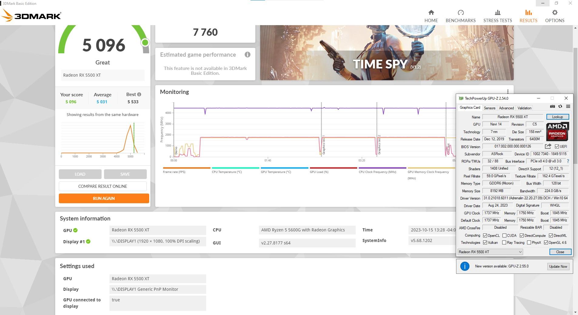This screenshot has width=578, height=315.
Task: Toggle GPU Load (%) legend swatch
Action: point(333,168)
